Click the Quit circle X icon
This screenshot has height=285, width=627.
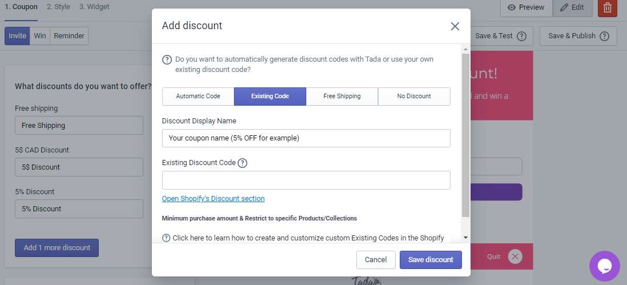coord(515,256)
